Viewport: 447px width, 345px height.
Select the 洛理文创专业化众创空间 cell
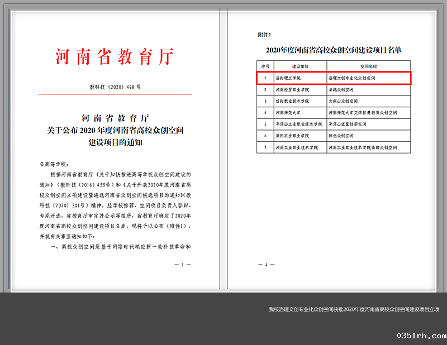351,78
